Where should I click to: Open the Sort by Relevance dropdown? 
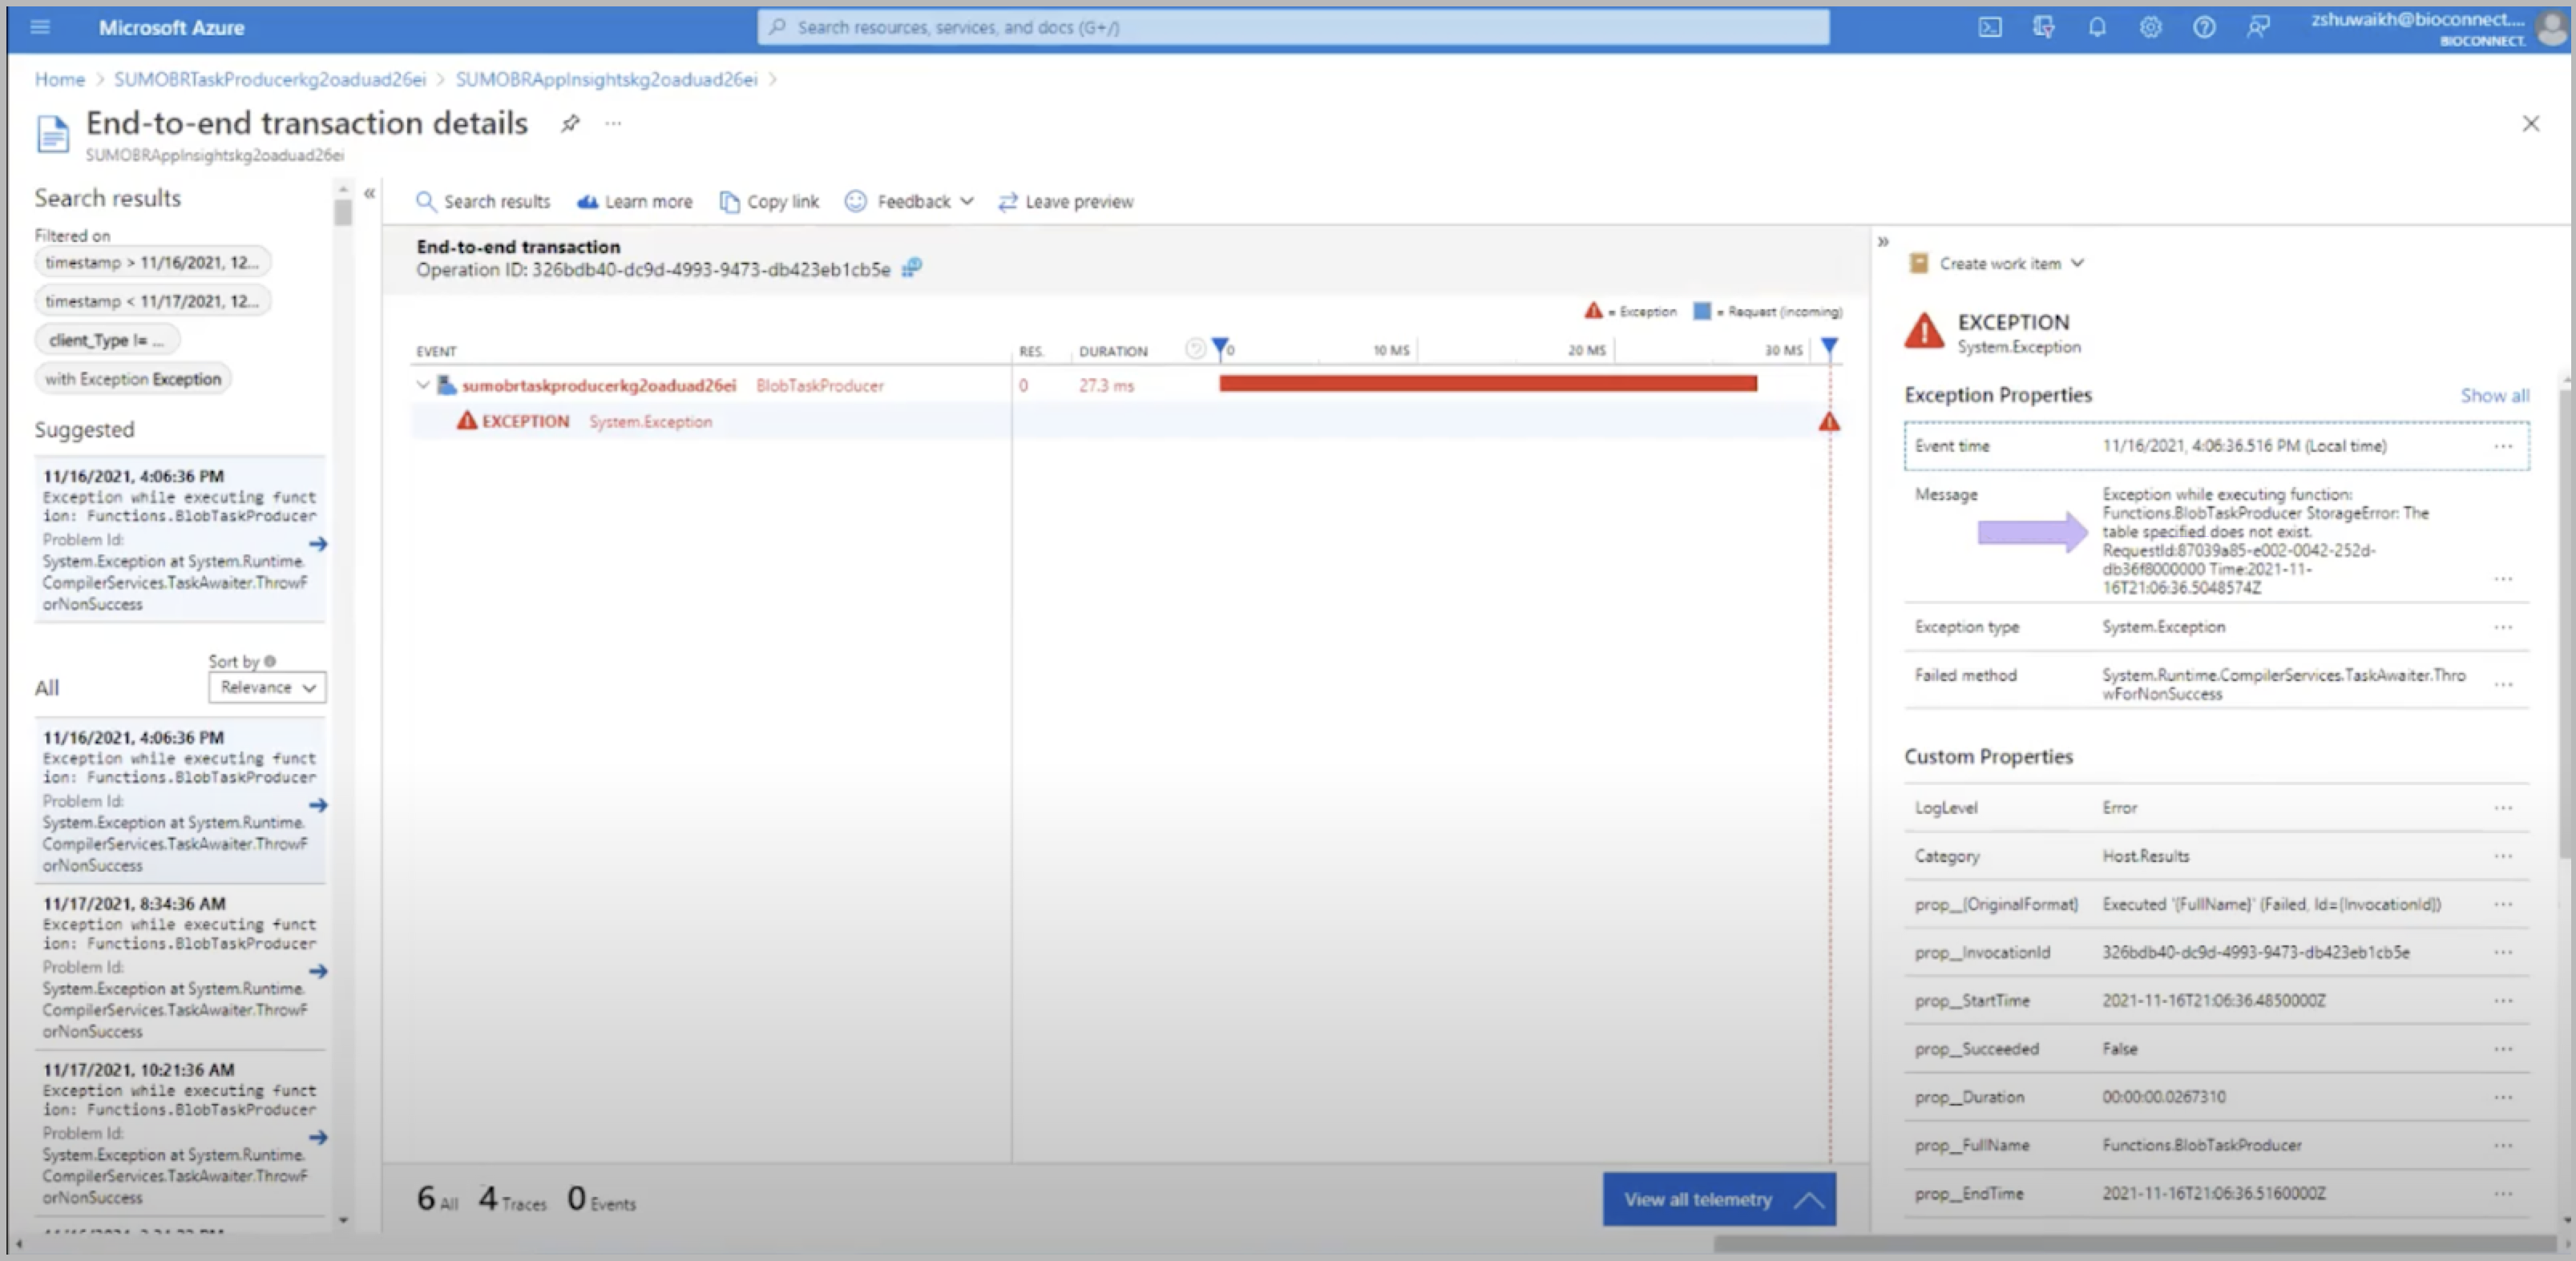(267, 687)
